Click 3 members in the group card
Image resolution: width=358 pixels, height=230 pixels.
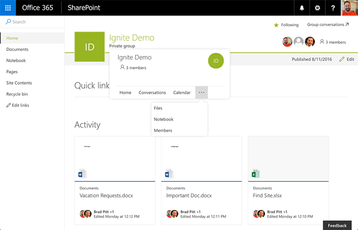(x=136, y=68)
